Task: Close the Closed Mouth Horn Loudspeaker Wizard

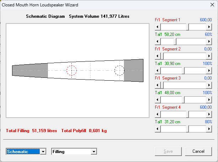Action: click(212, 5)
